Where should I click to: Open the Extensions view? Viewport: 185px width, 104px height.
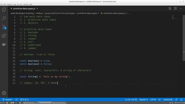[x=4, y=36]
